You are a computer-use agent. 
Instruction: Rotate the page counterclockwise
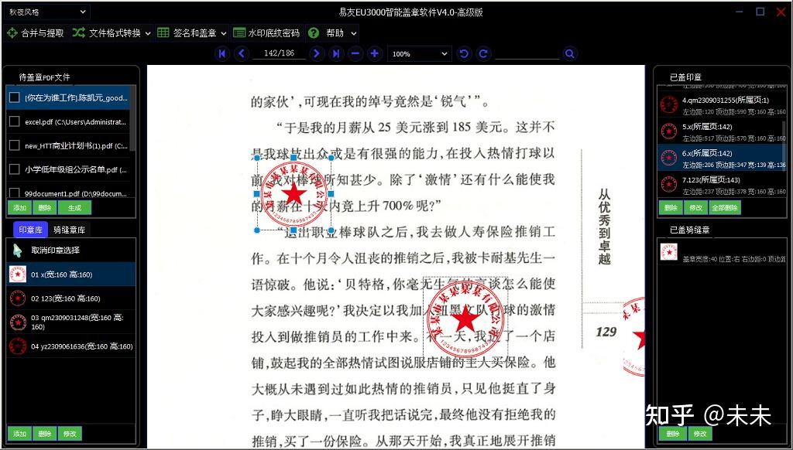464,53
